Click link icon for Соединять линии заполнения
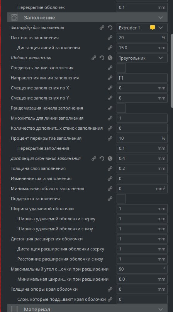173x312 pixels. [x=110, y=68]
